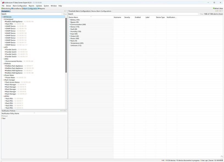The image size is (224, 162).
Task: Expand the Temperature (265) alarm group
Action: pos(70,43)
